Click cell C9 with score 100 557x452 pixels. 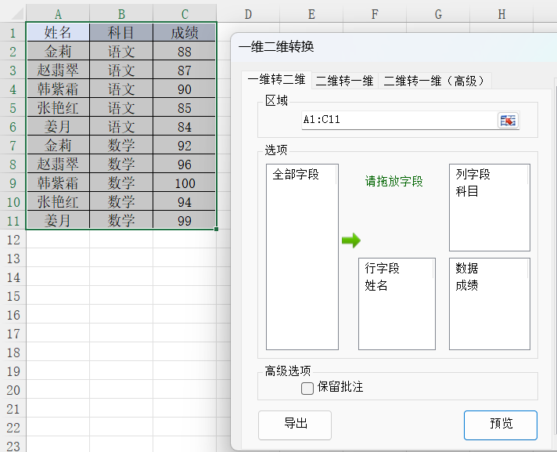(185, 183)
